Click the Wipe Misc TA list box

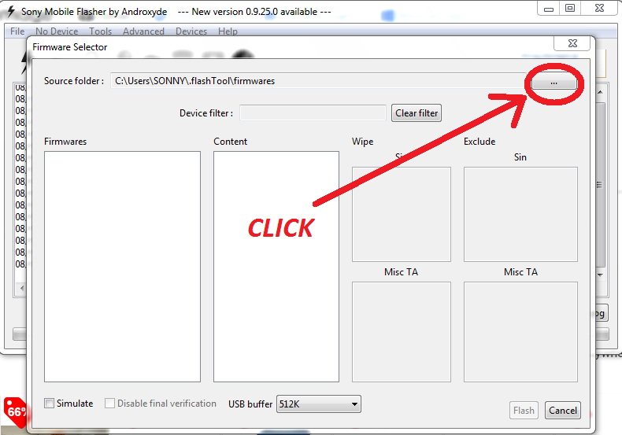(402, 332)
